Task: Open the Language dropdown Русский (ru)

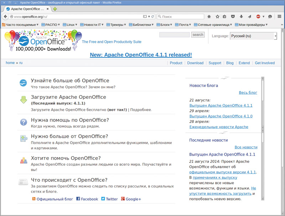Action: pyautogui.click(x=253, y=36)
